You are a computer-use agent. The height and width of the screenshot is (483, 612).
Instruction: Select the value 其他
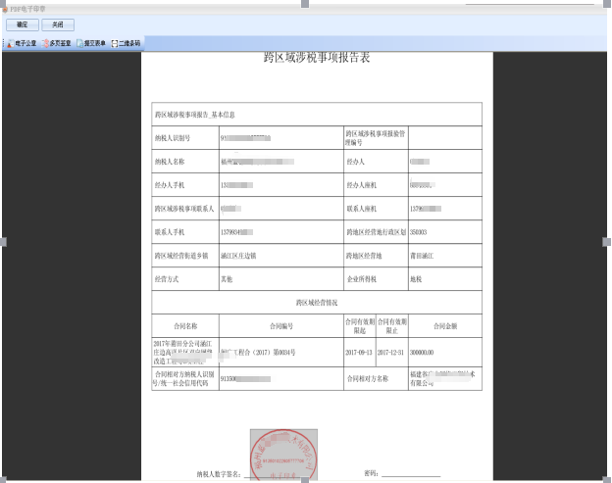tap(227, 279)
